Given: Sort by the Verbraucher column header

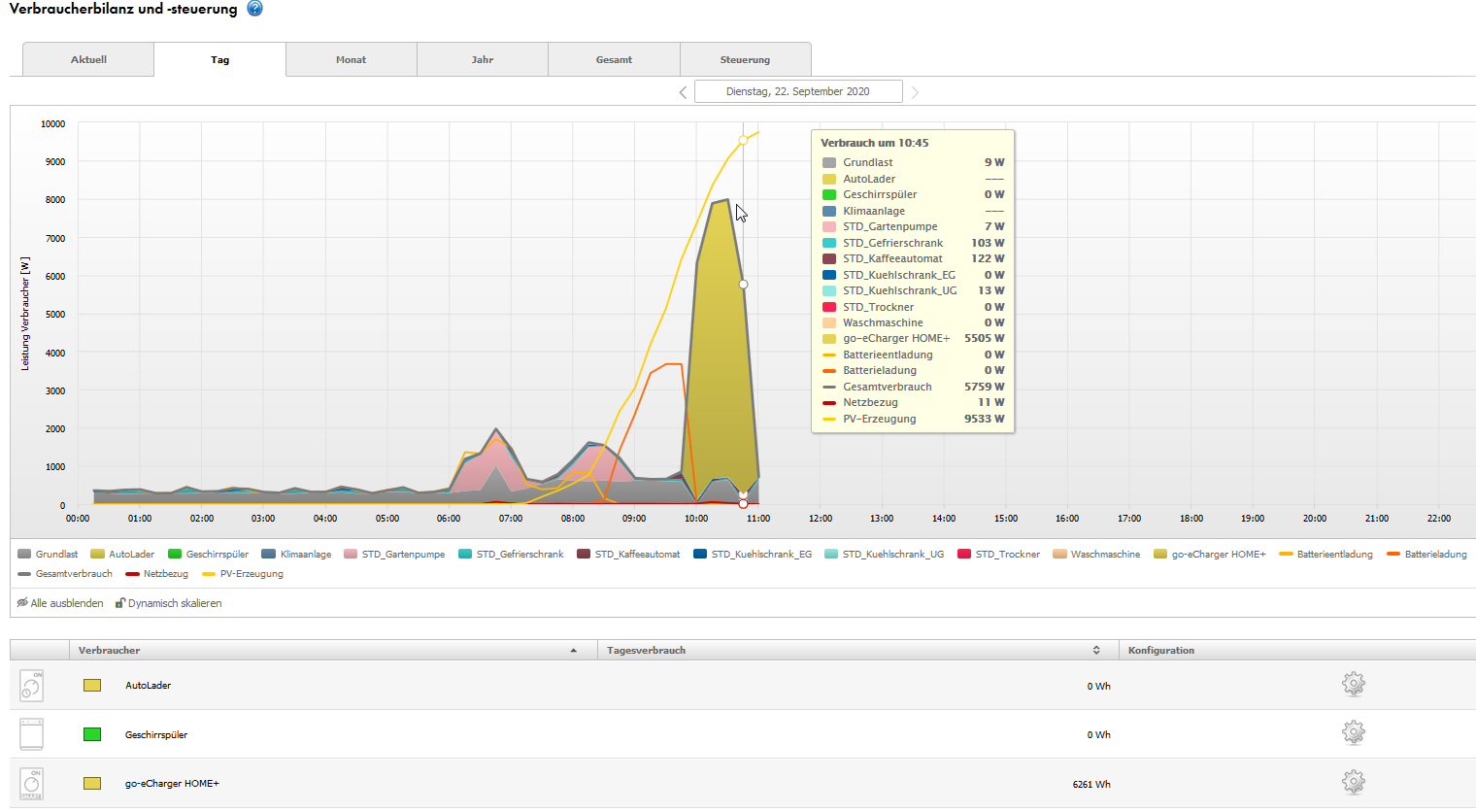Looking at the screenshot, I should (110, 651).
